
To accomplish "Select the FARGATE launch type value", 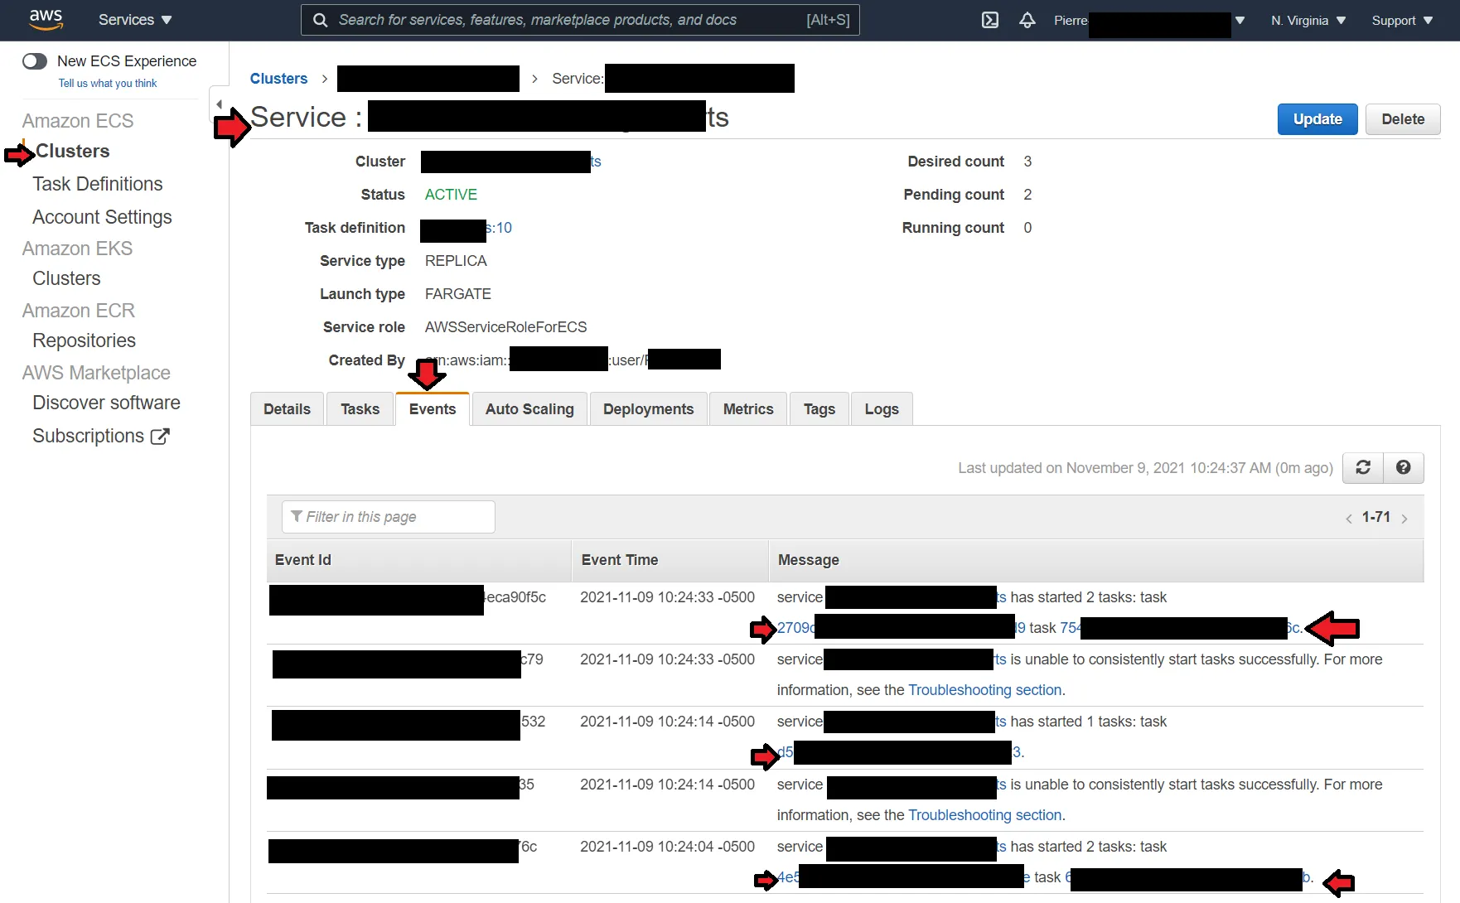I will pos(458,294).
